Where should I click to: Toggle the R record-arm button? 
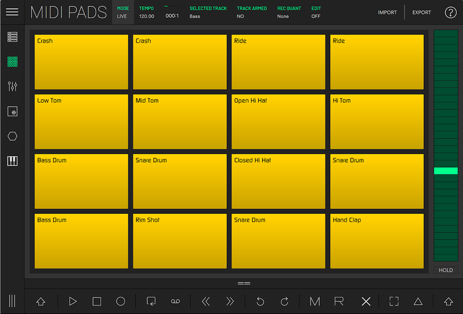point(339,301)
